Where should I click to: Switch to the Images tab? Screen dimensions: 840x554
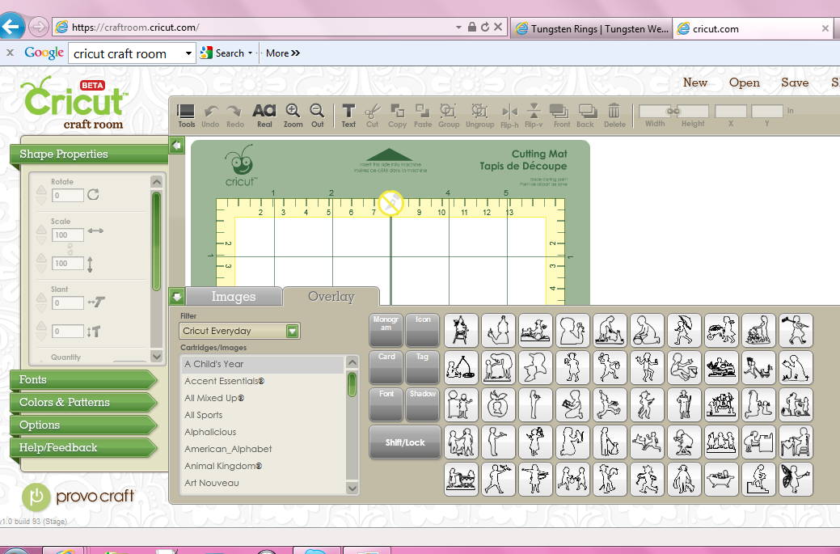pyautogui.click(x=234, y=296)
